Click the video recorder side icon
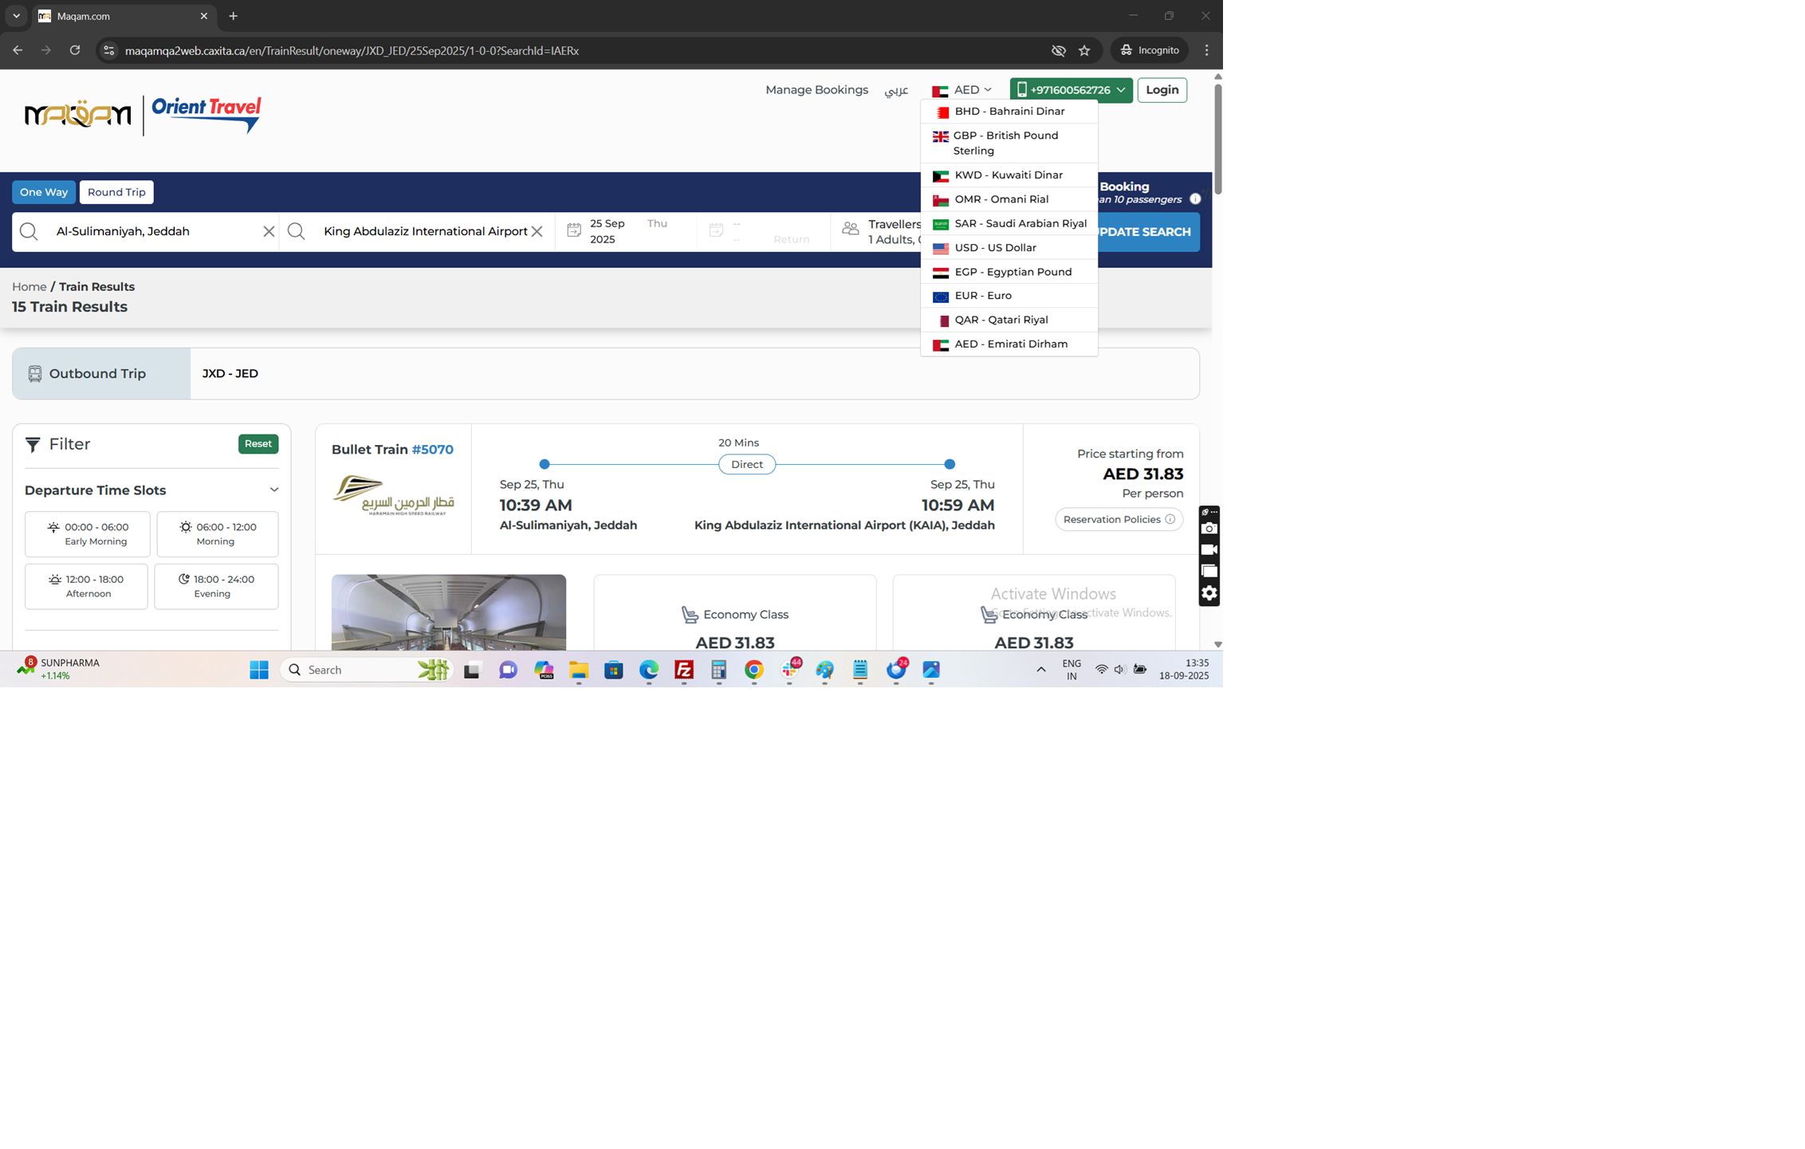 [1209, 550]
